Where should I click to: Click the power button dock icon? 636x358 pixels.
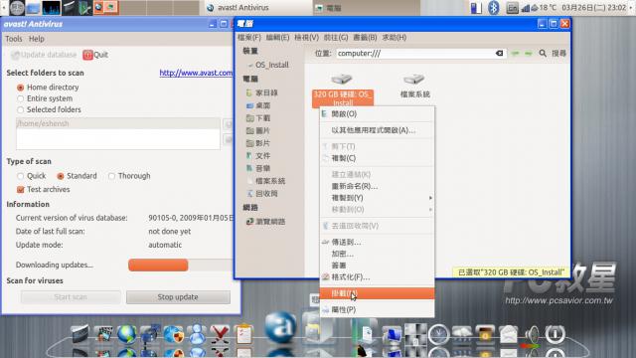point(556,334)
